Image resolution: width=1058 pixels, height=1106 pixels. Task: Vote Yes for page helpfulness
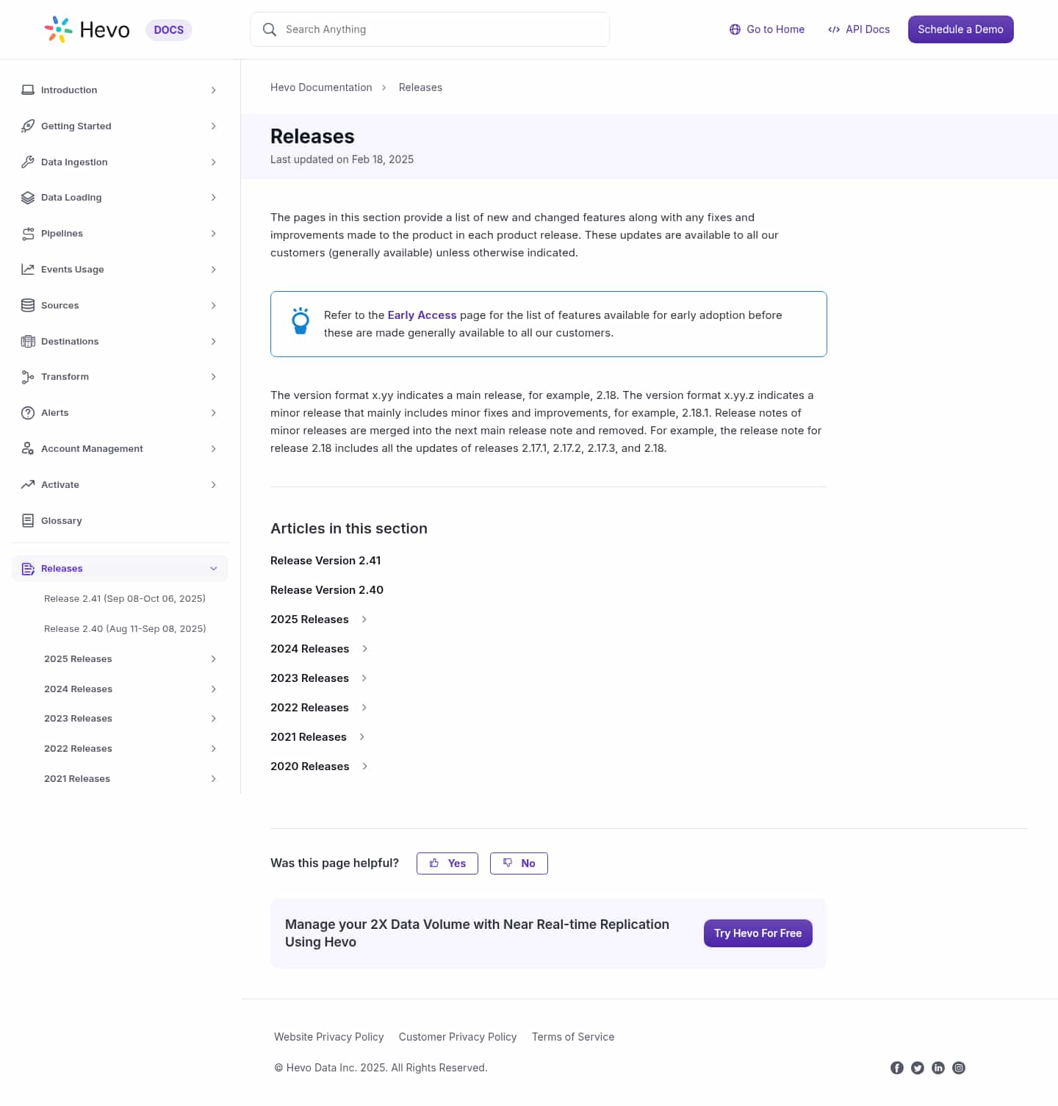click(447, 863)
